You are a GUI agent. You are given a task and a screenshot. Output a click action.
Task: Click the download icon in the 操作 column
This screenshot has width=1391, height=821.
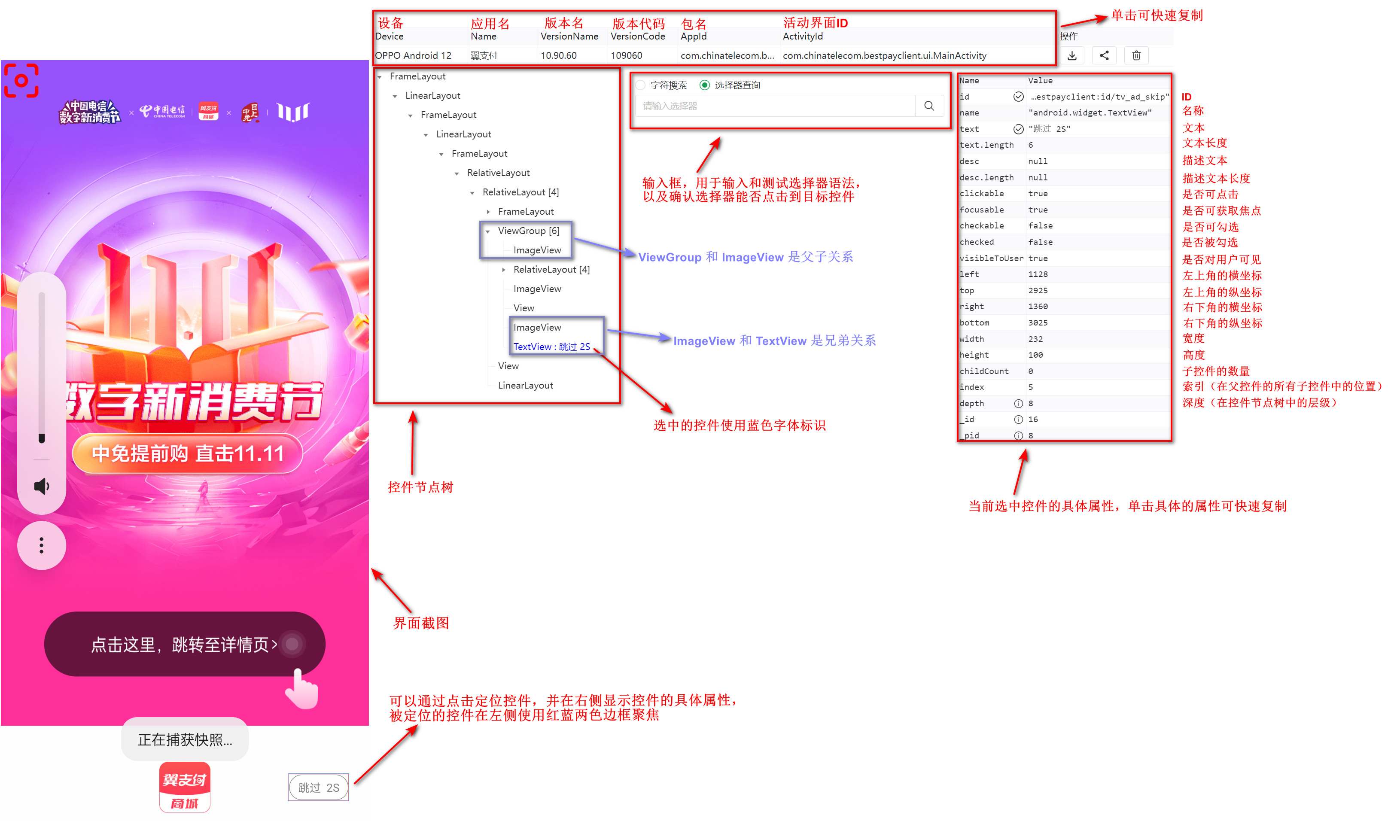click(x=1073, y=55)
